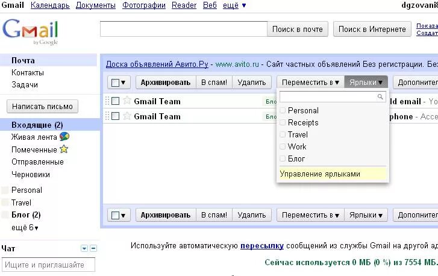Open the ещё menu in top bar
This screenshot has width=438, height=276.
click(x=234, y=5)
